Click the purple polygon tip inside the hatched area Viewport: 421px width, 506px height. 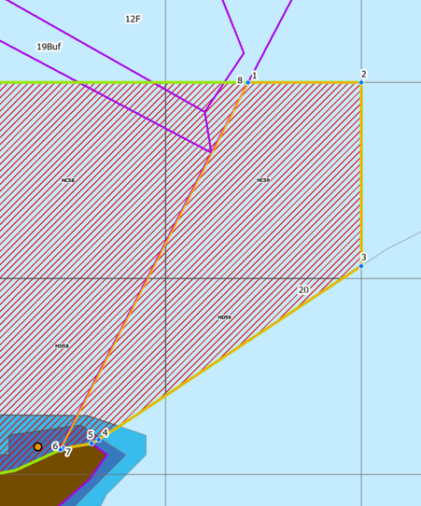click(x=210, y=150)
